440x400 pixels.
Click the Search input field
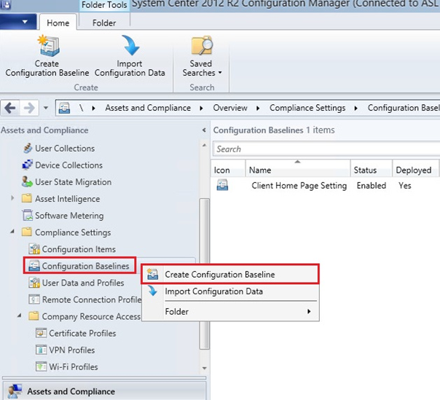[324, 149]
